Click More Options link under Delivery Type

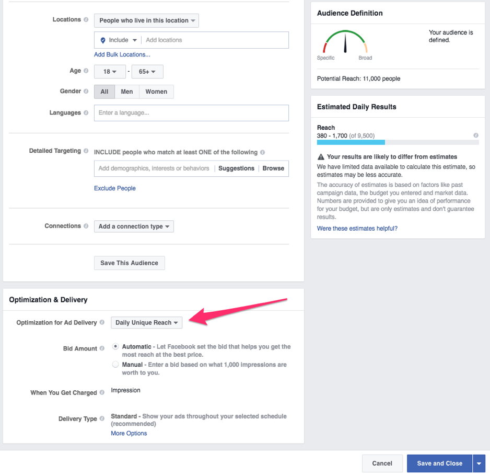coord(129,433)
